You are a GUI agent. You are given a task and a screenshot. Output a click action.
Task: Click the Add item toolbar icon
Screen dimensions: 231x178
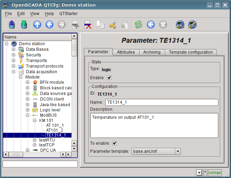[x=75, y=25]
